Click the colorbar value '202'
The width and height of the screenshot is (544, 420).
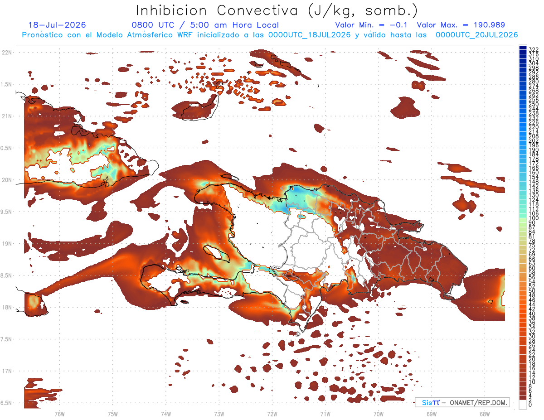533,141
